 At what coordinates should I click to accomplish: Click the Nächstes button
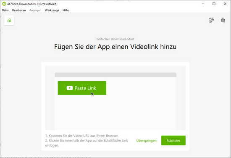pos(173,140)
